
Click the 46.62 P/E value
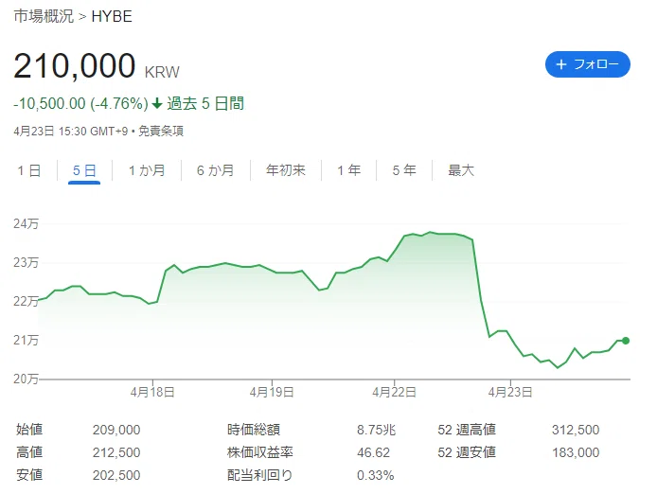pyautogui.click(x=373, y=452)
